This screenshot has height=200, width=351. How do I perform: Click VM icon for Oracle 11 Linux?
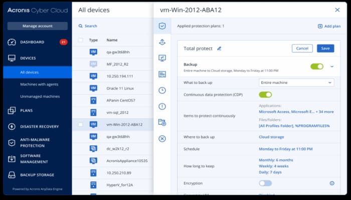click(x=93, y=88)
